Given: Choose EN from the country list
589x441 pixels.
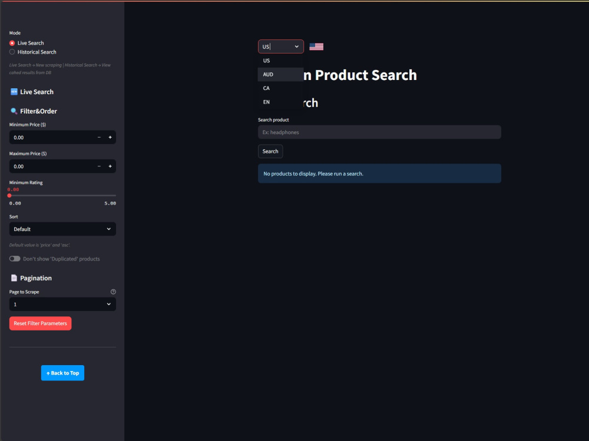Looking at the screenshot, I should coord(280,102).
